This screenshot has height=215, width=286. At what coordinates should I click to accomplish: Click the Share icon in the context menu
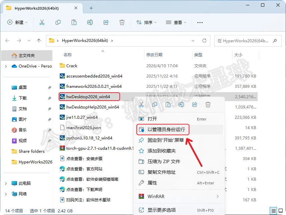pos(195,105)
